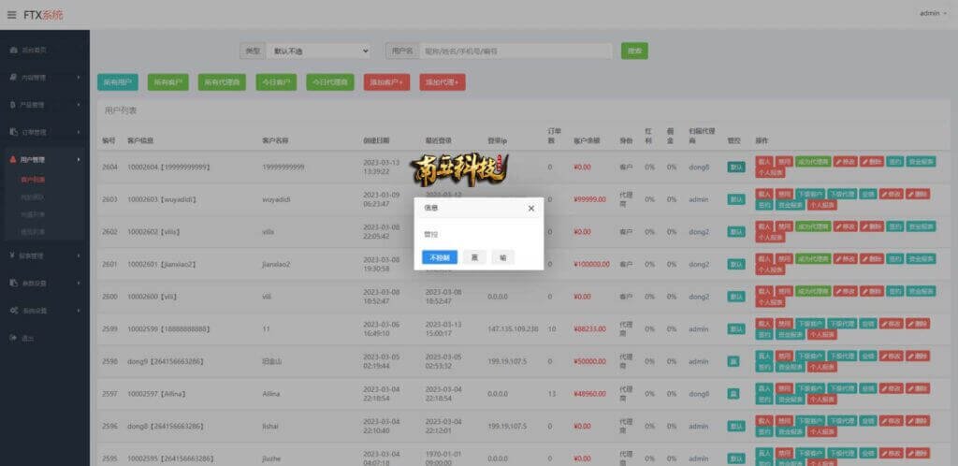958x466 pixels.
Task: Click the hamburger menu icon beside FTX系统
Action: coord(12,14)
